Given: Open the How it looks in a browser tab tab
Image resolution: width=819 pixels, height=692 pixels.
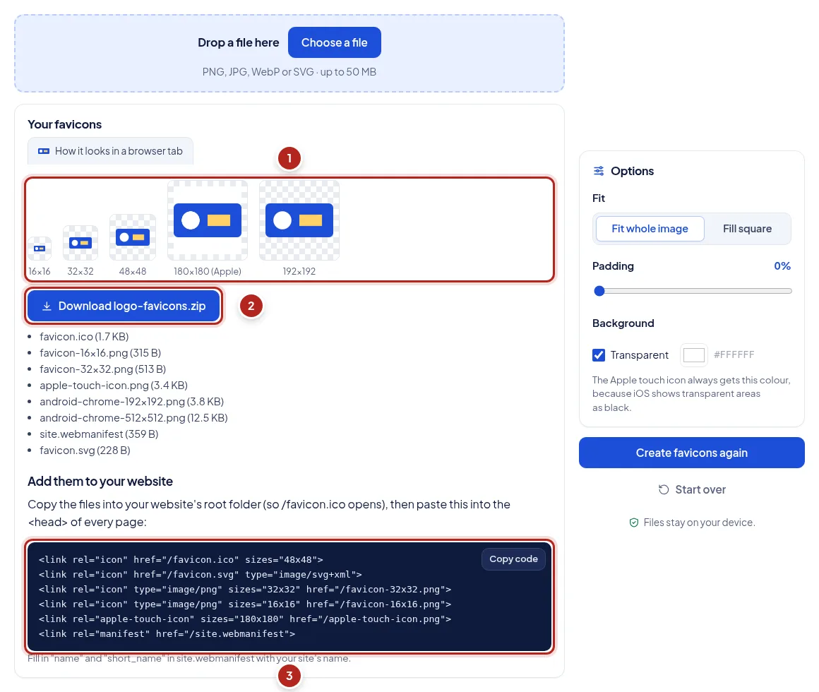Looking at the screenshot, I should (110, 151).
